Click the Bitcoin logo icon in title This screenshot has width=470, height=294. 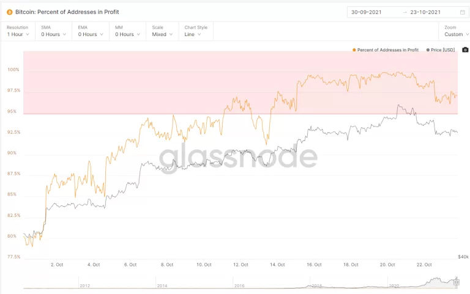pos(9,12)
